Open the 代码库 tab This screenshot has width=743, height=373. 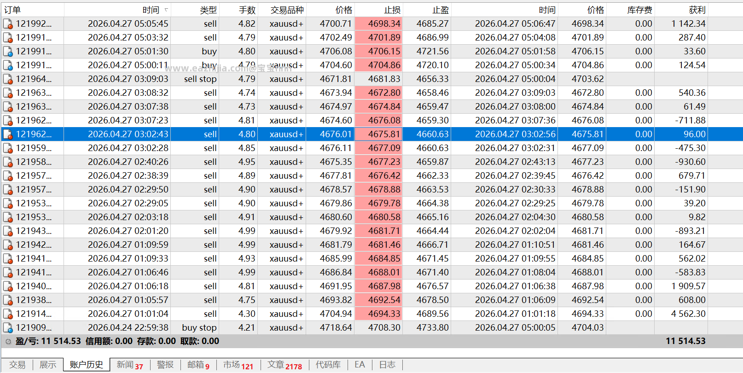(328, 365)
